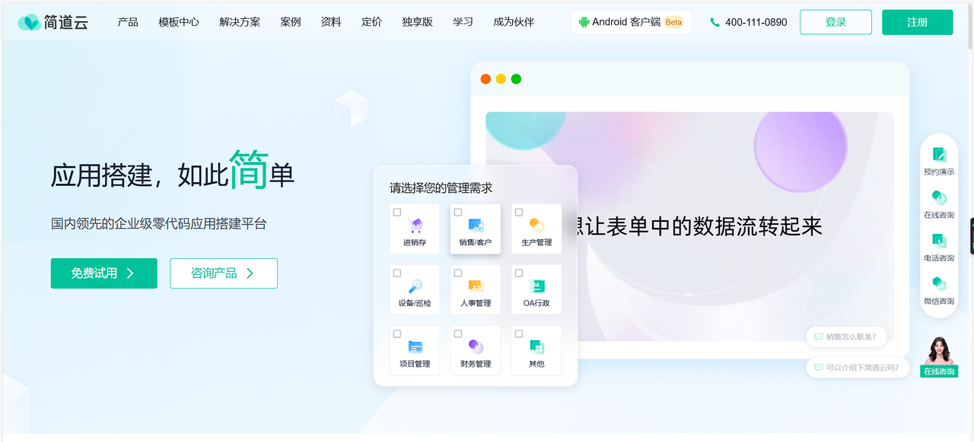Open the 模板中心 menu
The height and width of the screenshot is (442, 974).
pos(179,22)
